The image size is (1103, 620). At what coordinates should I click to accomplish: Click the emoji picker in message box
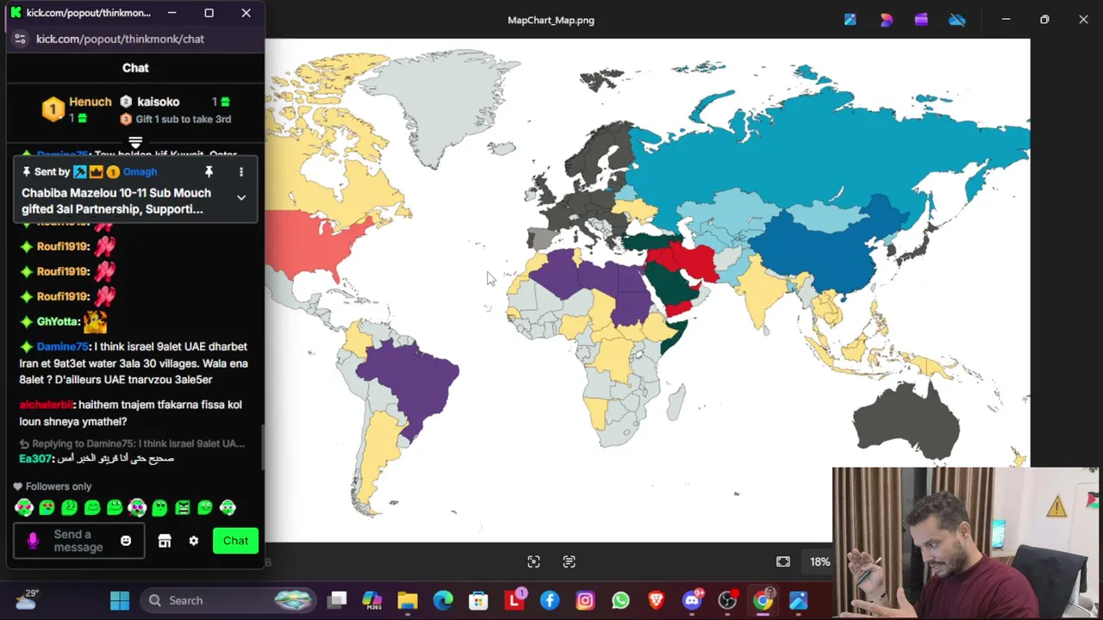(x=126, y=541)
